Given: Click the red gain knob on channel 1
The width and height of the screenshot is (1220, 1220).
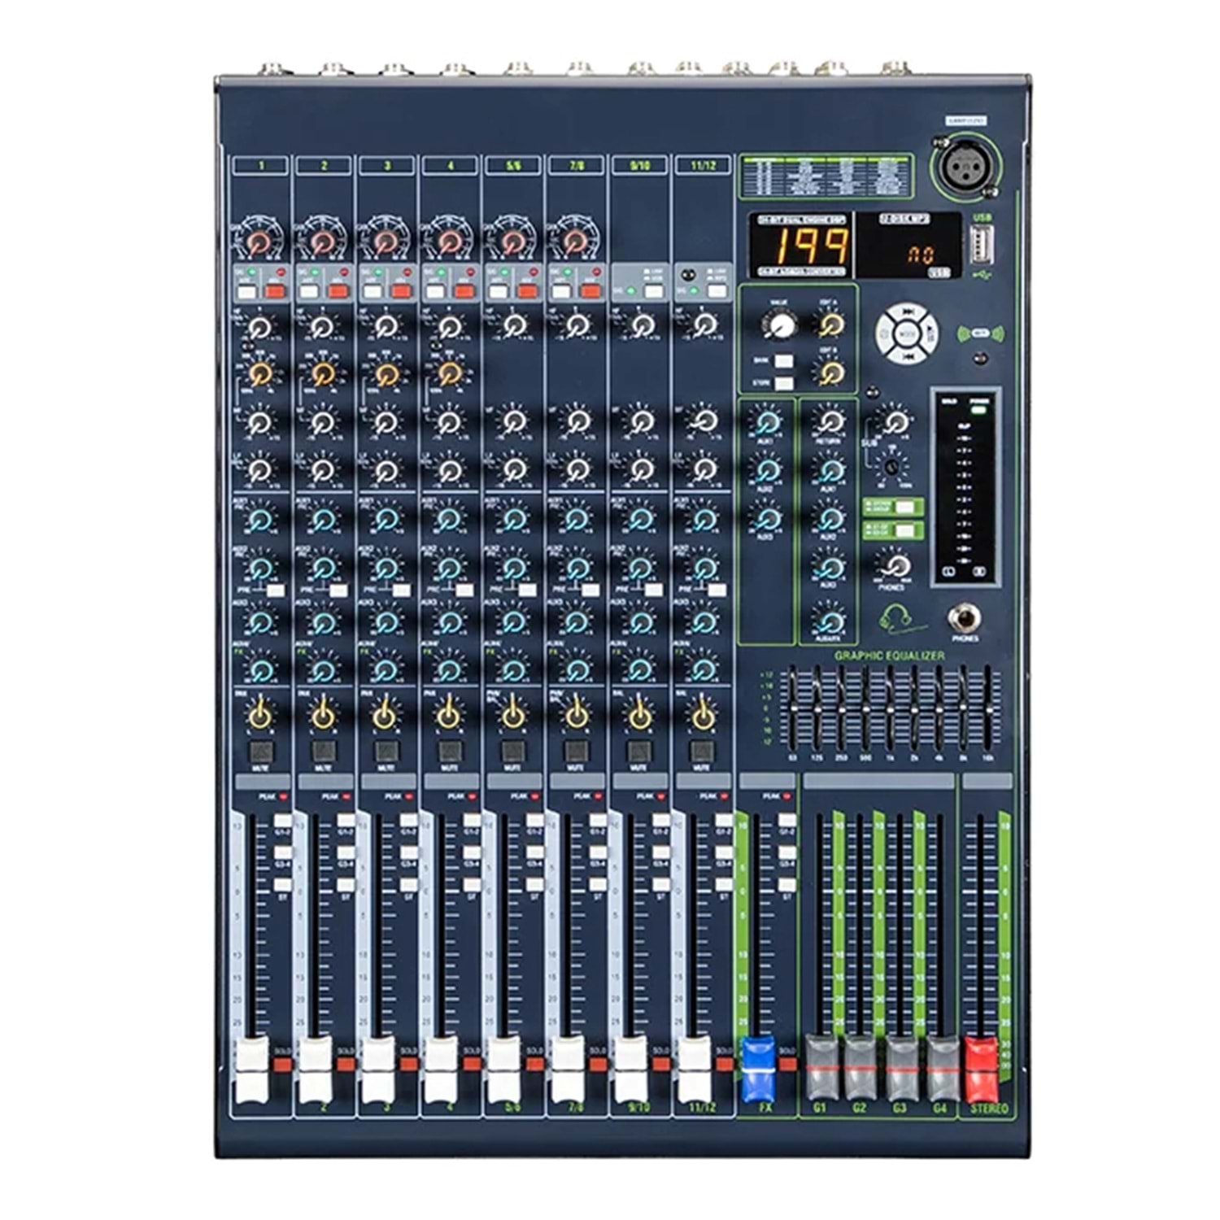Looking at the screenshot, I should [x=259, y=242].
